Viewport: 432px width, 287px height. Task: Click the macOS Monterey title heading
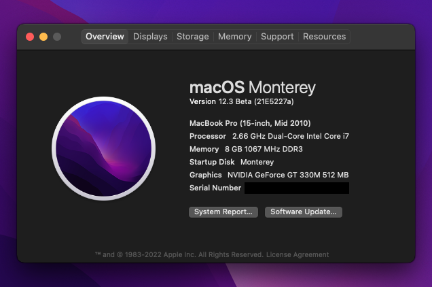253,88
